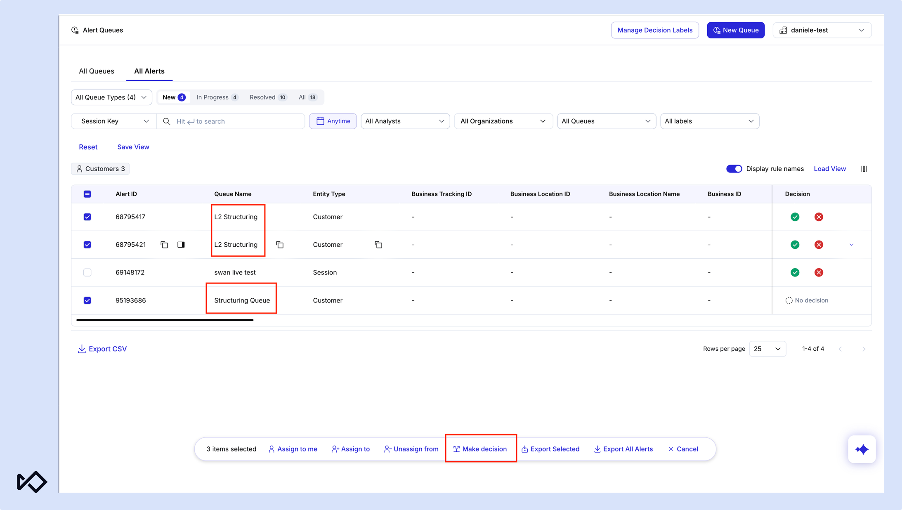
Task: Uncheck alert 68795417 checkbox
Action: click(x=87, y=217)
